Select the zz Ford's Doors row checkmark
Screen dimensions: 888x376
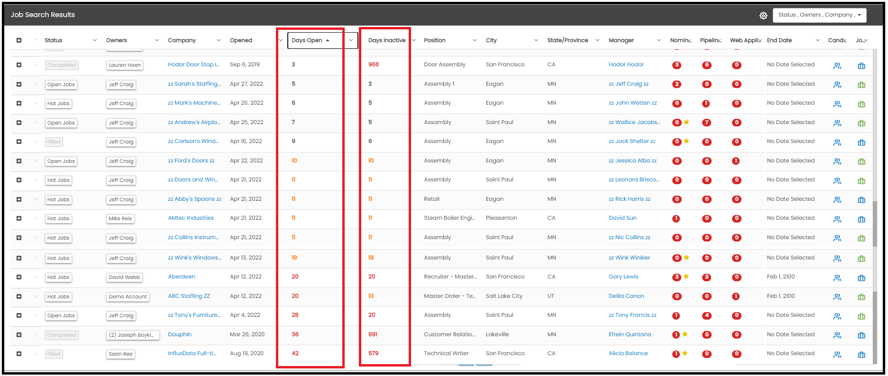(36, 161)
